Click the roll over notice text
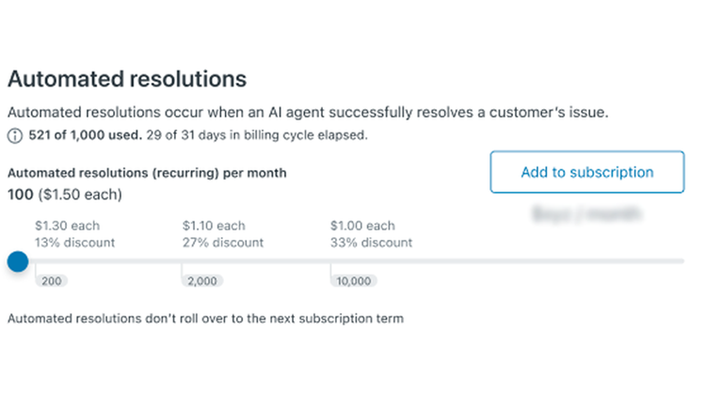The width and height of the screenshot is (706, 399). pos(206,318)
